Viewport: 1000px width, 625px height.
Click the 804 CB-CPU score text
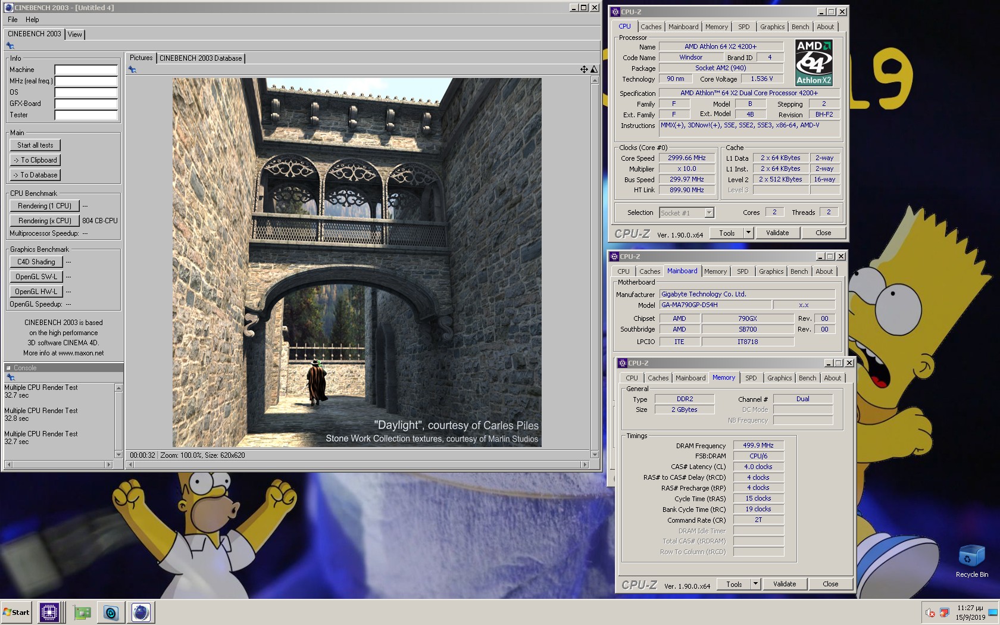pos(99,221)
